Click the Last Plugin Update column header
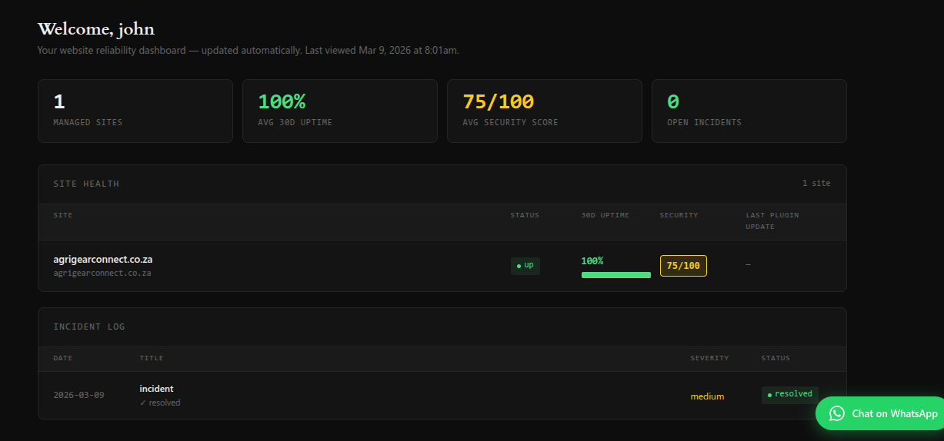Viewport: 944px width, 441px height. (772, 220)
